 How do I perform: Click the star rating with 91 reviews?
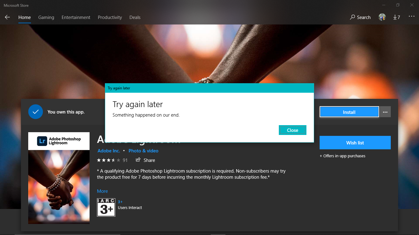coord(112,160)
